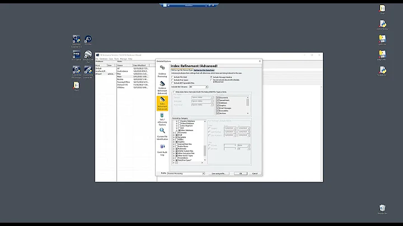Confirm Detailed Options with OK
The image size is (403, 226).
[x=241, y=173]
